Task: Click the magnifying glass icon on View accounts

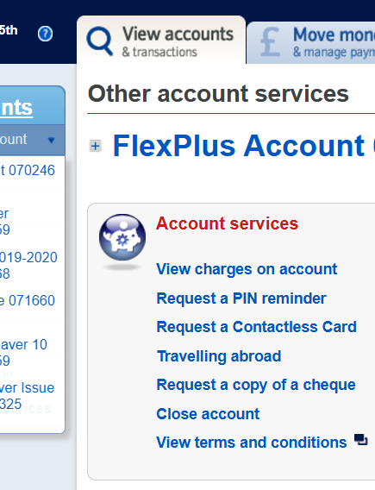Action: [x=100, y=41]
